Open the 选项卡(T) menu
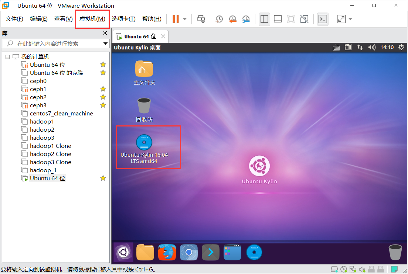Screen dimensions: 408x274 (x=123, y=19)
